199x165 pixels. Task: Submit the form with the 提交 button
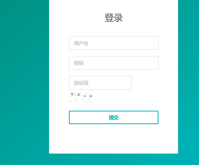pos(114,117)
